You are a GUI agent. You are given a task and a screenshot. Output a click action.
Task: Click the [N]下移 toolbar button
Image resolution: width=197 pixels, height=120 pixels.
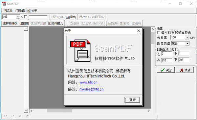98,24
